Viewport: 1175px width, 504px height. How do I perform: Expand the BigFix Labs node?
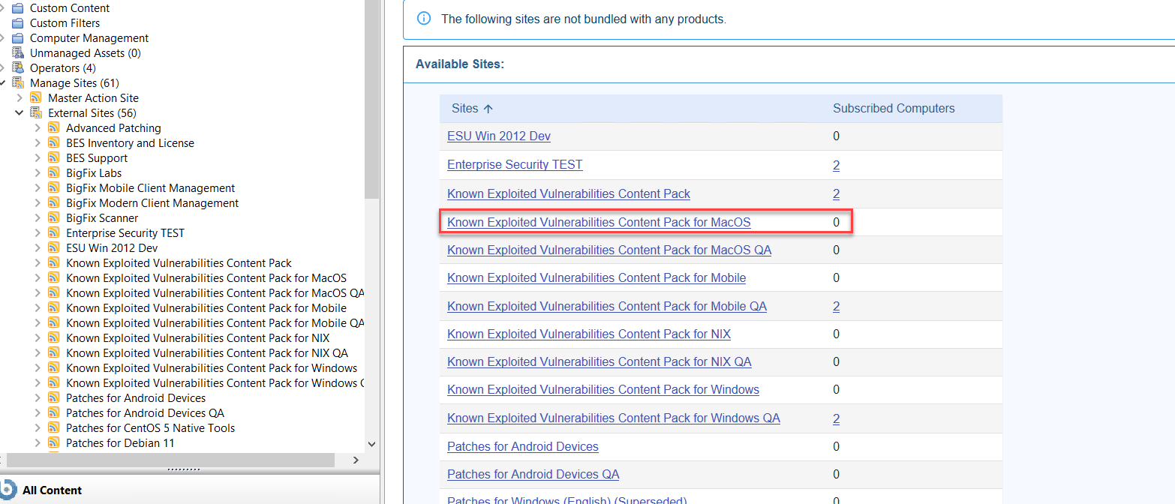38,172
